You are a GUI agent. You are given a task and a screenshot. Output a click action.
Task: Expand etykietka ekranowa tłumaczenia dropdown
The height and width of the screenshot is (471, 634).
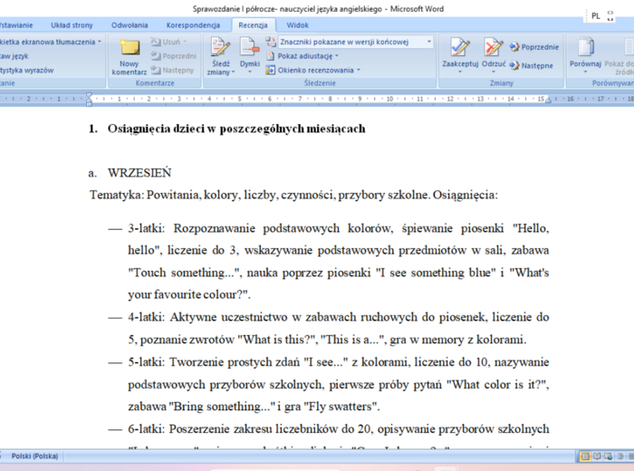99,42
